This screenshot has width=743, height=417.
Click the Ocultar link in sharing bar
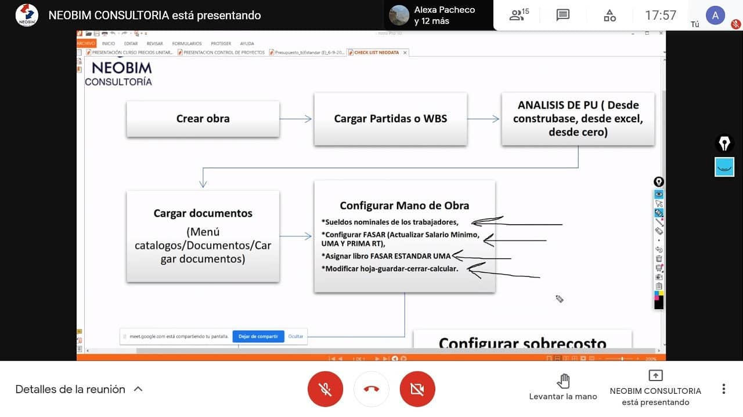click(x=296, y=336)
